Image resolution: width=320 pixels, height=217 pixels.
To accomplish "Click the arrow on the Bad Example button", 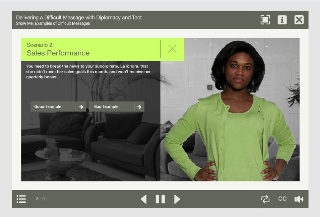I will pyautogui.click(x=139, y=107).
